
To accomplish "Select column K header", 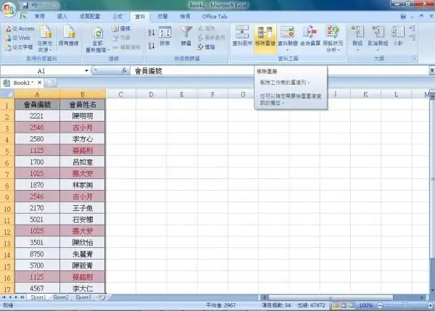I will click(365, 94).
